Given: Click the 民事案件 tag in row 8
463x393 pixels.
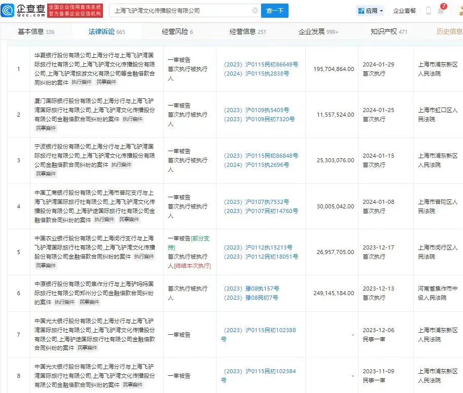Looking at the screenshot, I should pos(132,385).
